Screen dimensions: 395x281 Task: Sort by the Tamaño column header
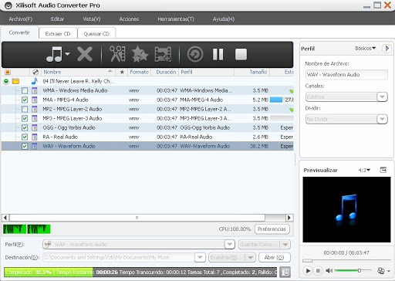click(x=252, y=72)
